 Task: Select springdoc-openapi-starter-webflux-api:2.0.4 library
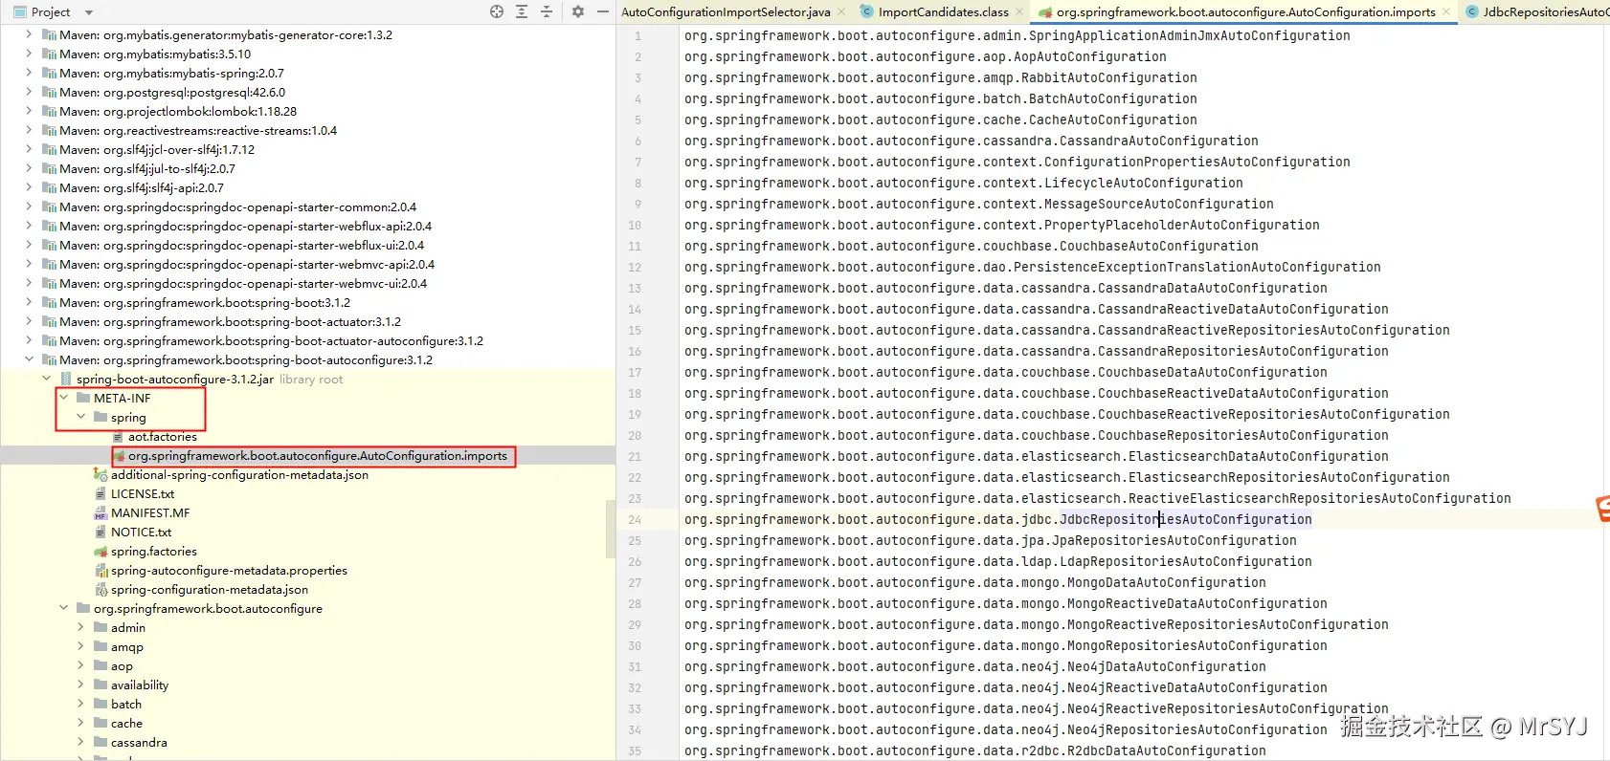pos(245,226)
